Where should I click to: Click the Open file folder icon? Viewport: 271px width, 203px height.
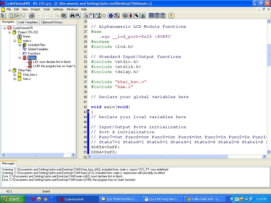17,16
